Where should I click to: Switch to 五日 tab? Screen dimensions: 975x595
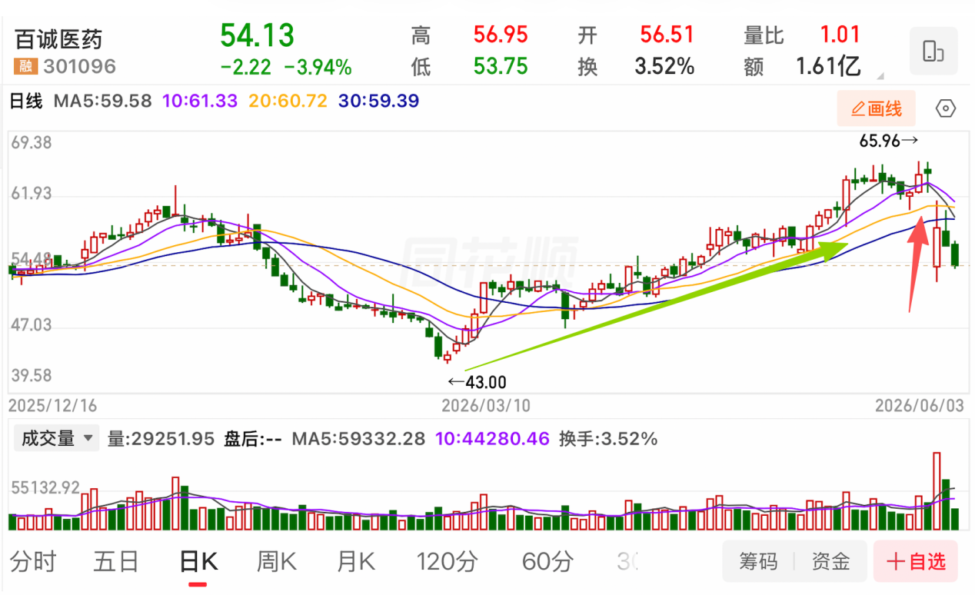(x=116, y=562)
